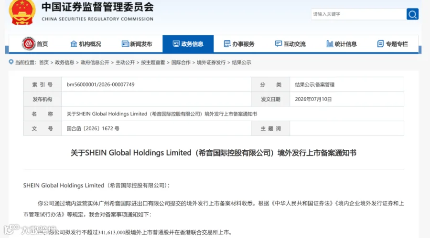430x238 pixels.
Task: Open the 新闻发布 navigation tab
Action: pyautogui.click(x=137, y=44)
